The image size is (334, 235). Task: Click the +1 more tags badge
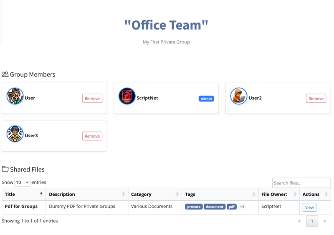242,207
